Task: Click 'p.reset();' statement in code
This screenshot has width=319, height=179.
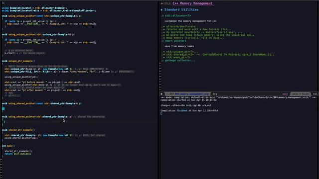Action: tap(11, 53)
